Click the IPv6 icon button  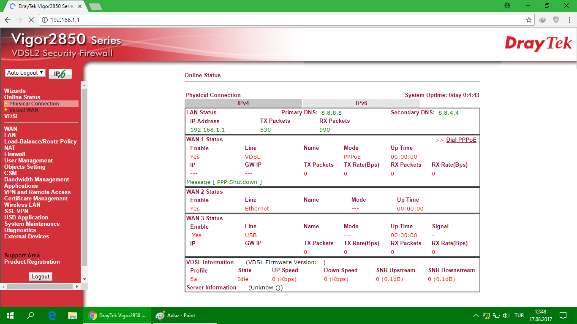click(x=60, y=74)
